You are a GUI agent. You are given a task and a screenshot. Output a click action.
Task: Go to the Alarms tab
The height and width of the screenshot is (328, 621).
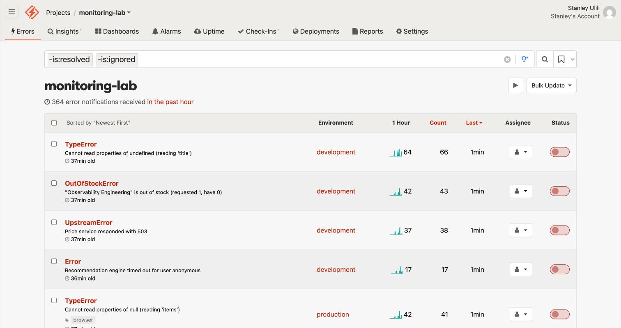[166, 32]
